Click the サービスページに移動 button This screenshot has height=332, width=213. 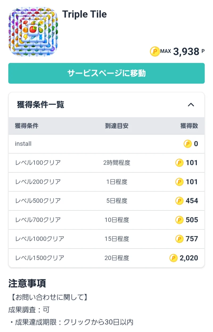[x=106, y=73]
